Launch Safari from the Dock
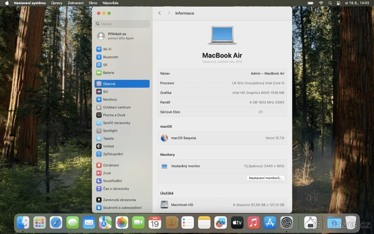 (56, 222)
